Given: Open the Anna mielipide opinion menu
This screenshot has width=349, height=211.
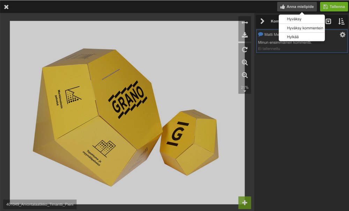Looking at the screenshot, I should click(297, 7).
